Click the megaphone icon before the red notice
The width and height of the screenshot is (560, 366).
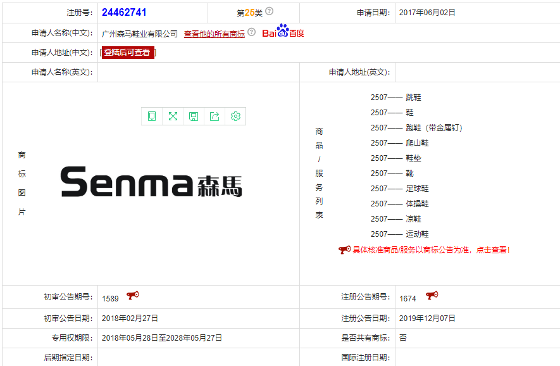[x=345, y=250]
